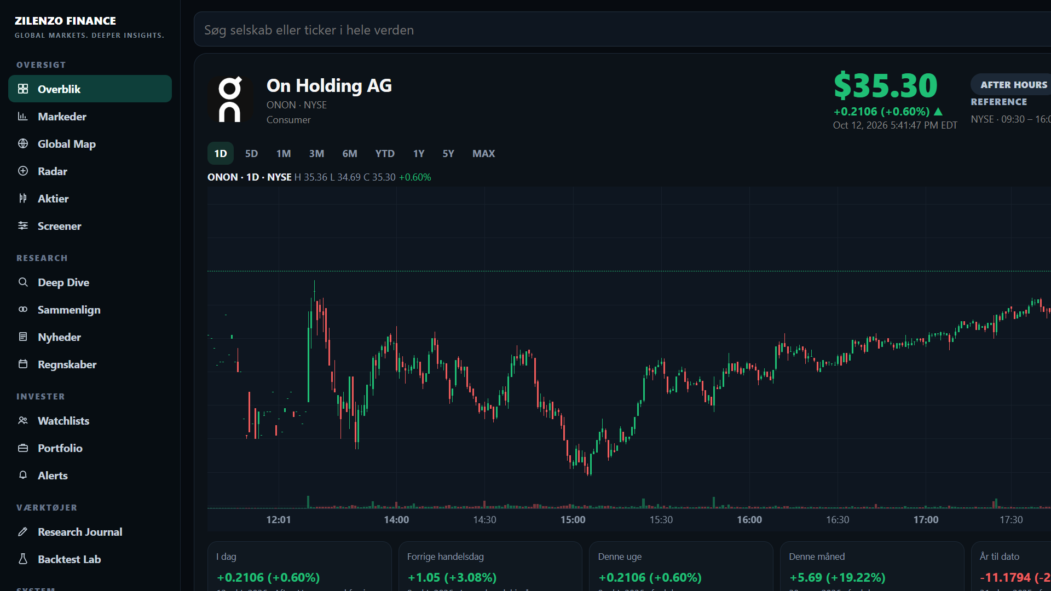Screen dimensions: 1051x591
Task: Click the Sammenlign compare icon
Action: [x=23, y=309]
